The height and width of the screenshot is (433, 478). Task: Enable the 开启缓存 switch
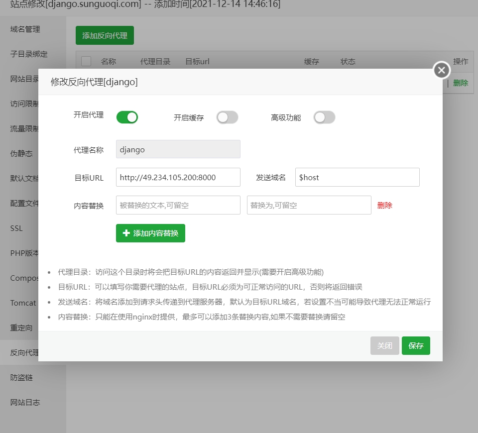227,117
